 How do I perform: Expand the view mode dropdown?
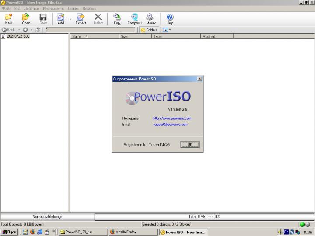coord(170,30)
